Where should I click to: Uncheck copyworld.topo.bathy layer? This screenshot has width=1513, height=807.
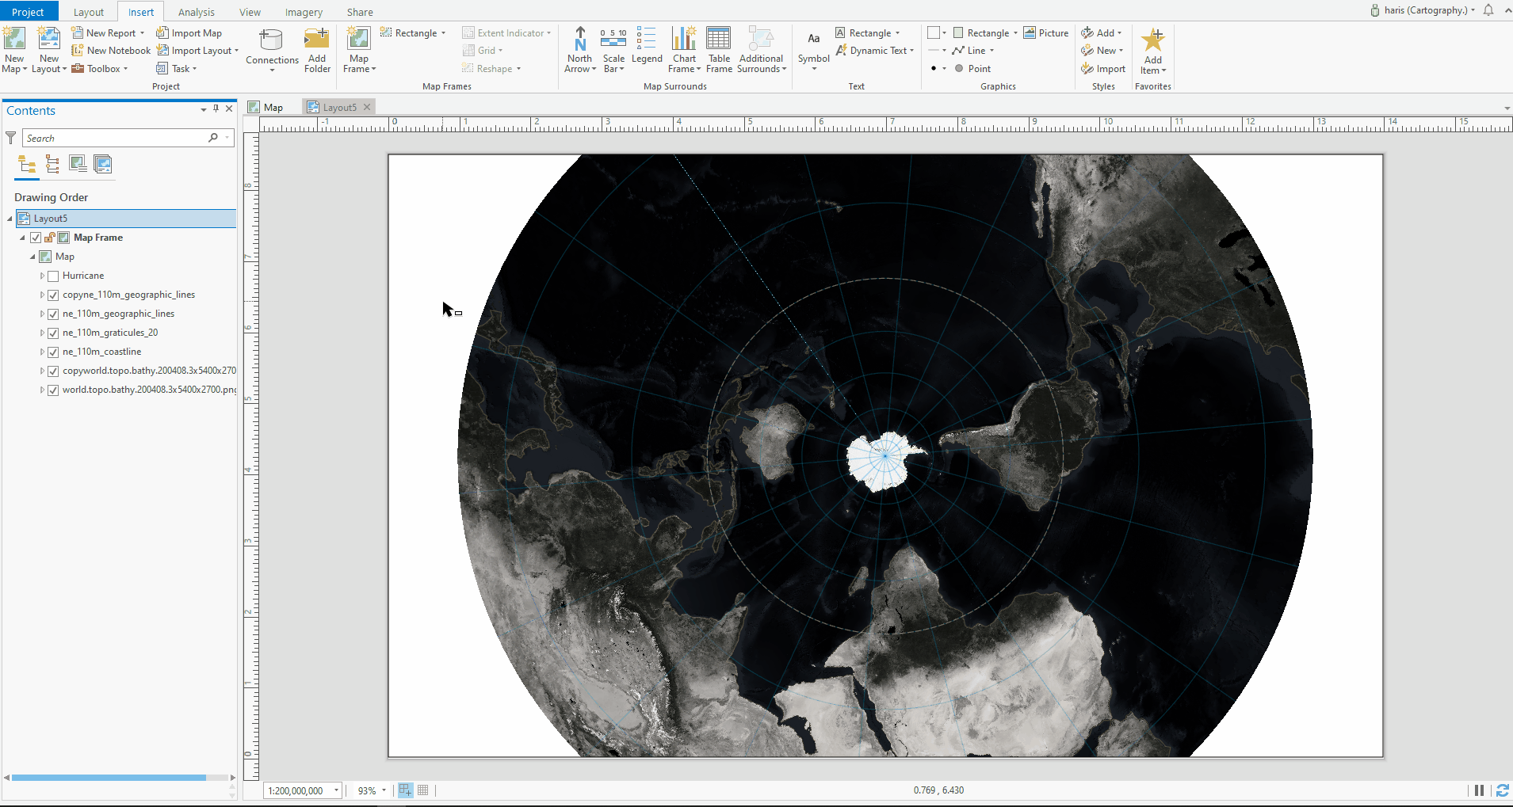[x=53, y=371]
